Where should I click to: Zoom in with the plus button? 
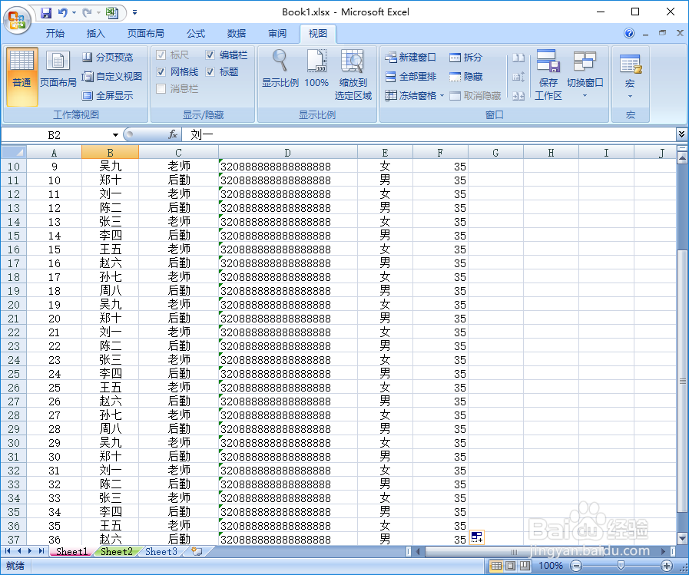666,566
